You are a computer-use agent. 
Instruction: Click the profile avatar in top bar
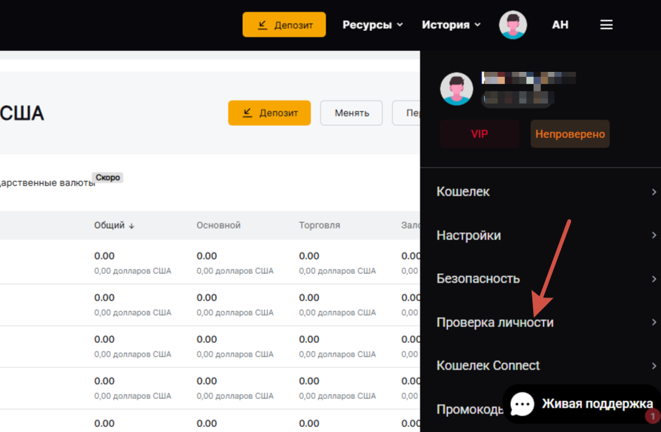point(513,24)
